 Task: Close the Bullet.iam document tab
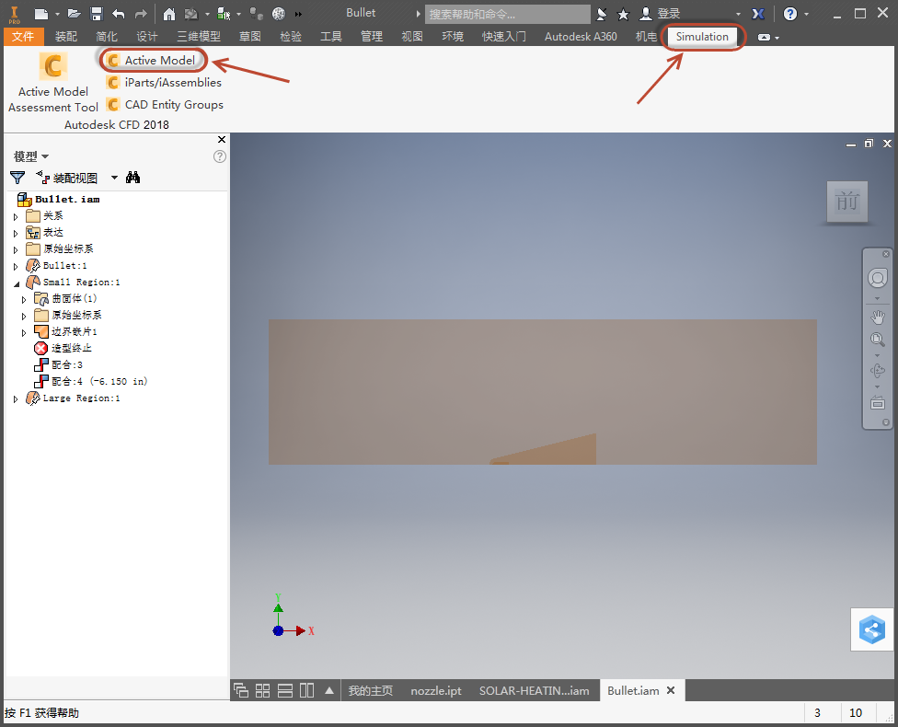671,690
